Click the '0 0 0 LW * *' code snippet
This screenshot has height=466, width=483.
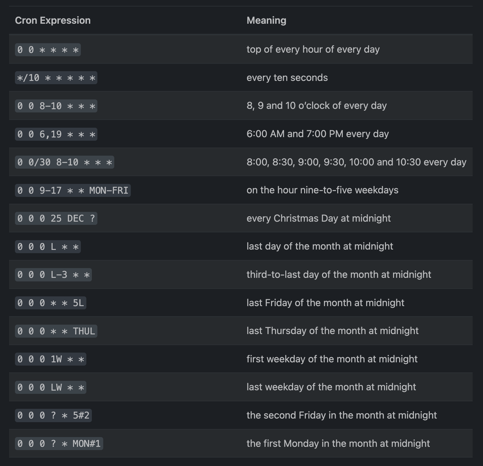coord(50,387)
